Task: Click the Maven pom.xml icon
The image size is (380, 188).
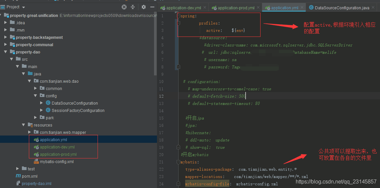Action: [x=18, y=176]
